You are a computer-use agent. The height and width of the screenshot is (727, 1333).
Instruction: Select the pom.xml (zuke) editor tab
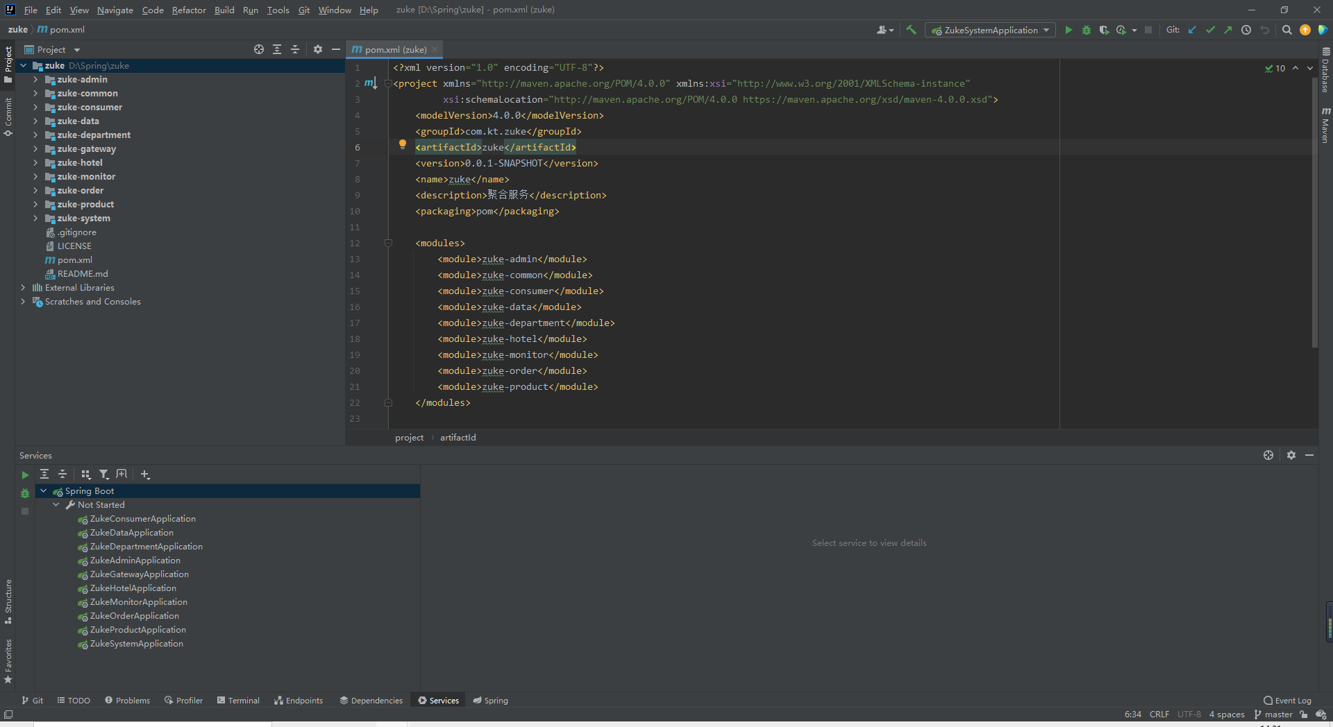395,49
